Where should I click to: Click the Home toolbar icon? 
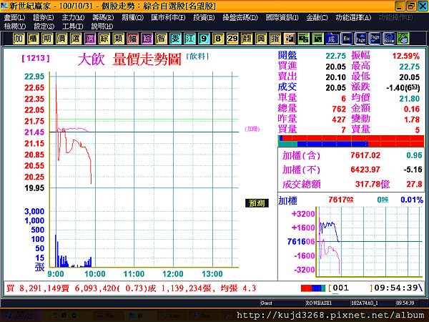coord(389,39)
